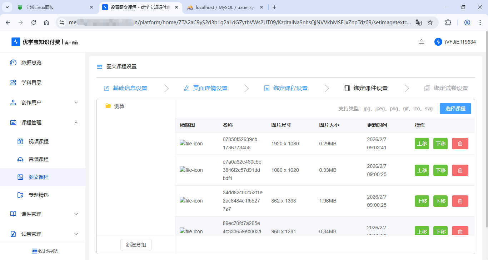
Task: Go to the 页面详情设置 step
Action: (210, 88)
